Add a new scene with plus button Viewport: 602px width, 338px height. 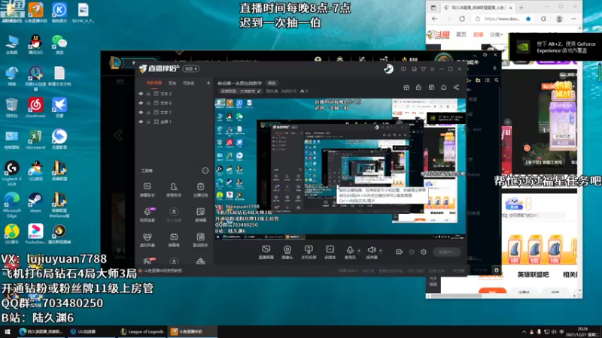click(x=208, y=83)
